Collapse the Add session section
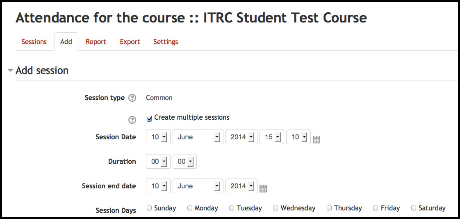Viewport: 460px width, 219px height. click(11, 70)
